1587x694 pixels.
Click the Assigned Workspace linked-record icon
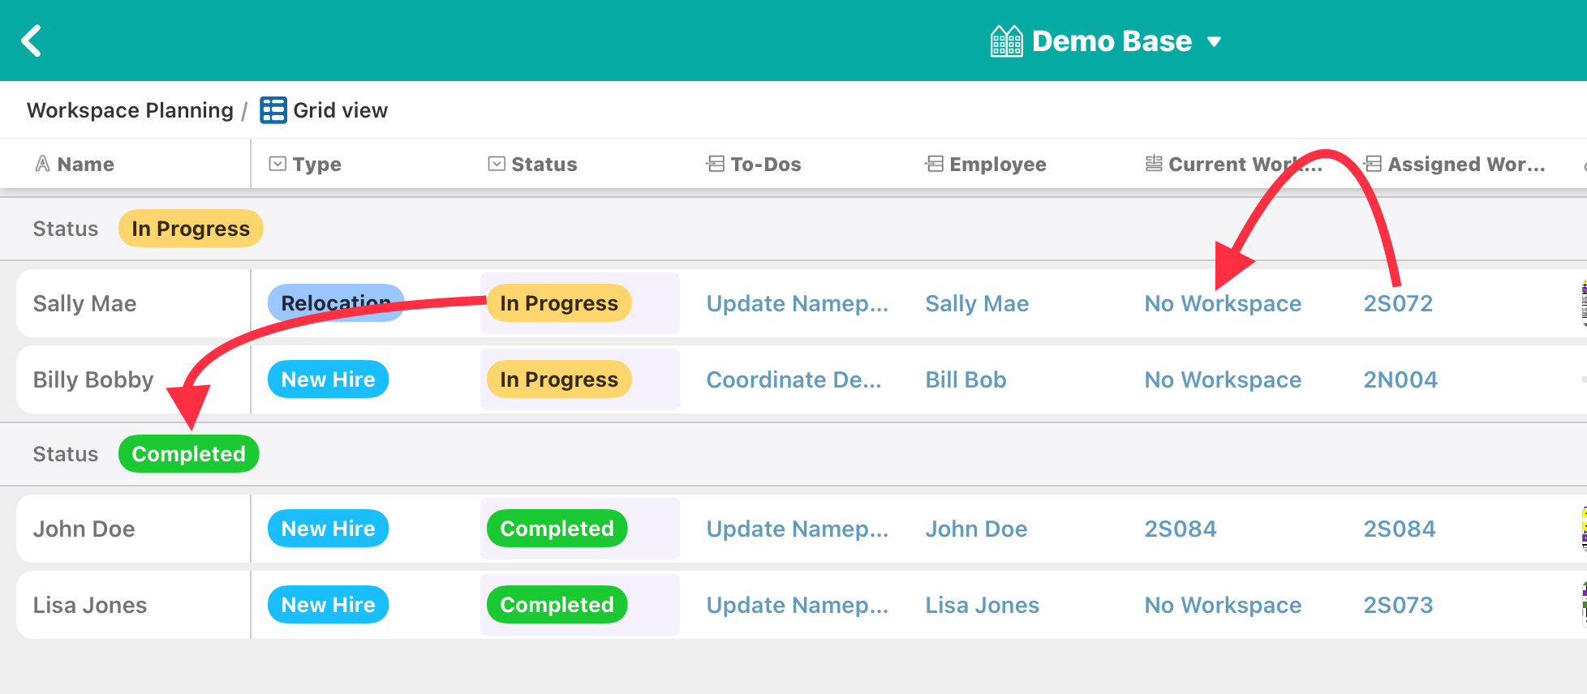coord(1373,164)
